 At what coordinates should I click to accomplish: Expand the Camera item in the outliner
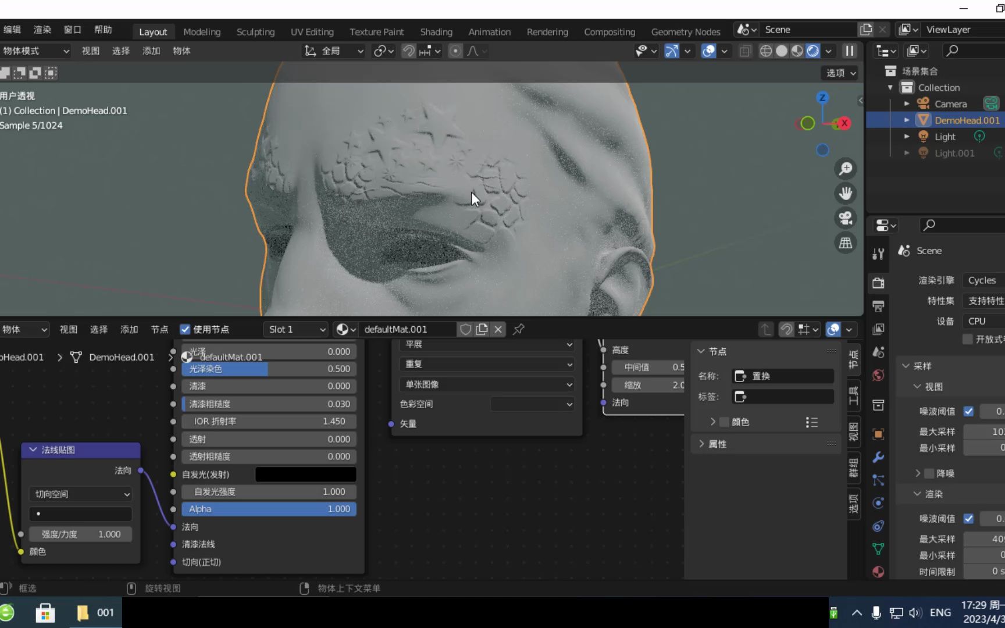tap(906, 104)
